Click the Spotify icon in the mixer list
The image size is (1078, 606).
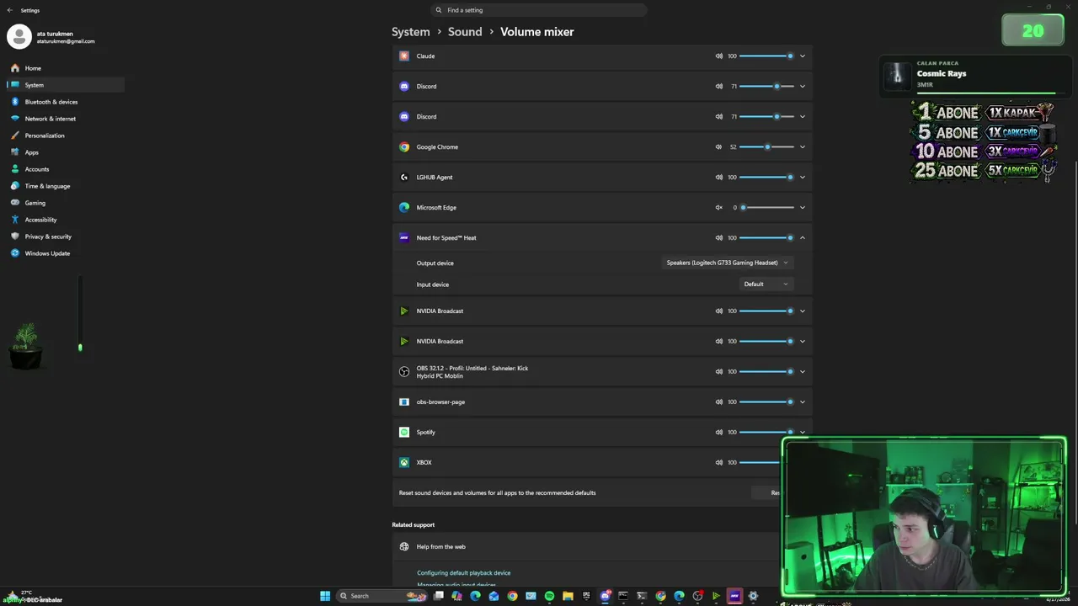(404, 432)
